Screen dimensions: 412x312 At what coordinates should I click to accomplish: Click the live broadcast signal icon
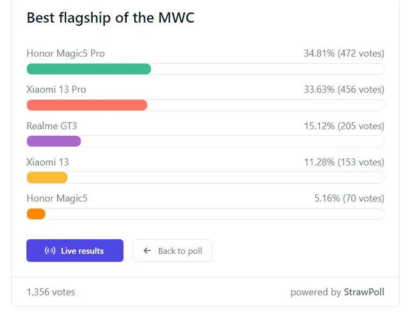point(50,251)
